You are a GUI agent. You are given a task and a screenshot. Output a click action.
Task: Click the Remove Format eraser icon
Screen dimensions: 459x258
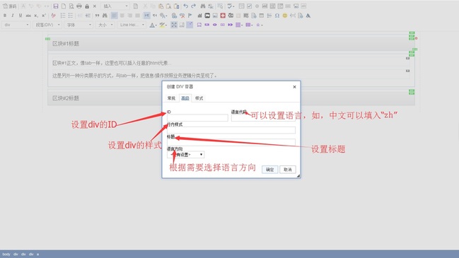53,16
